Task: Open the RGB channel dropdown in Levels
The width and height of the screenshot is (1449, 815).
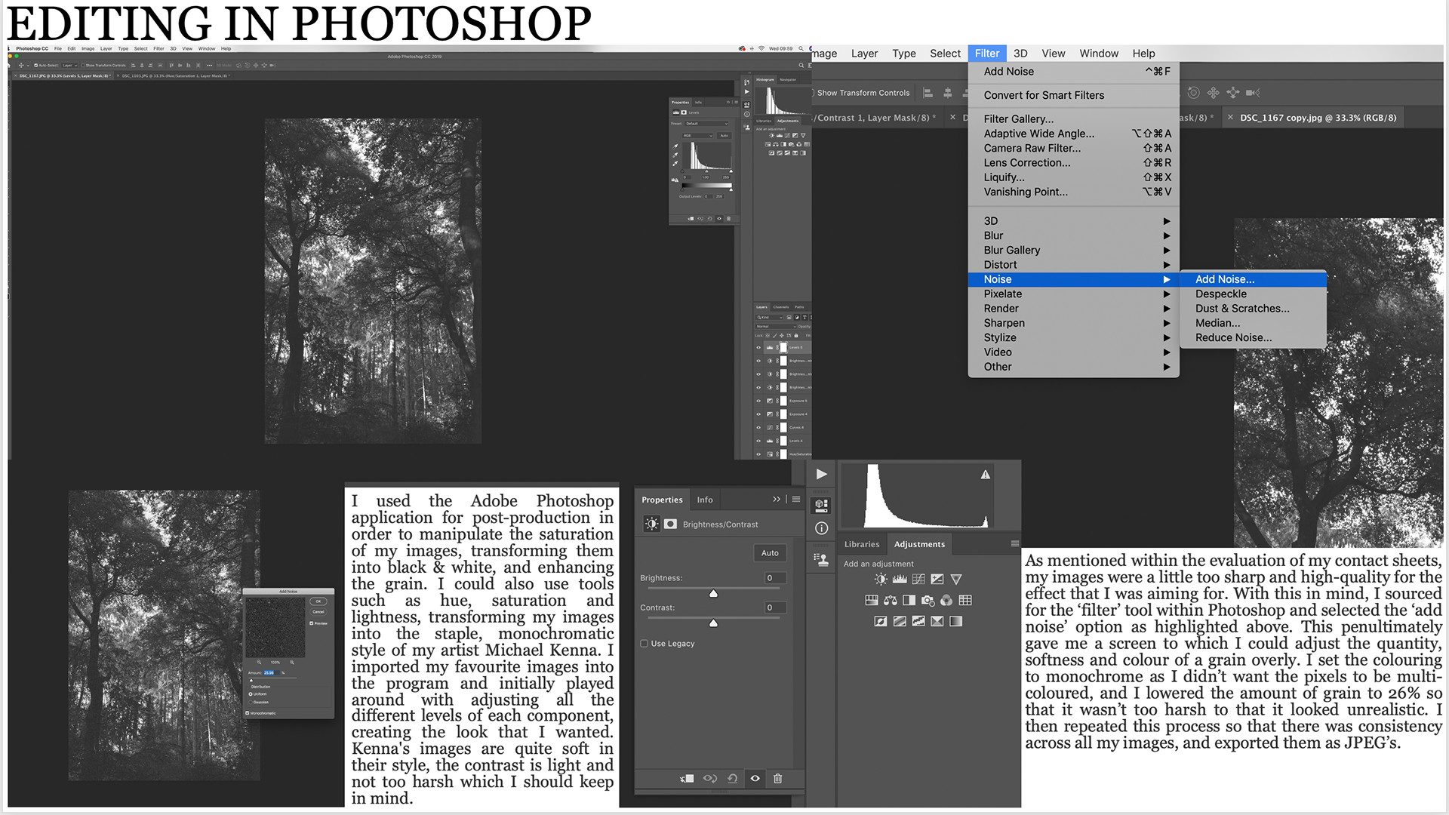Action: 698,136
